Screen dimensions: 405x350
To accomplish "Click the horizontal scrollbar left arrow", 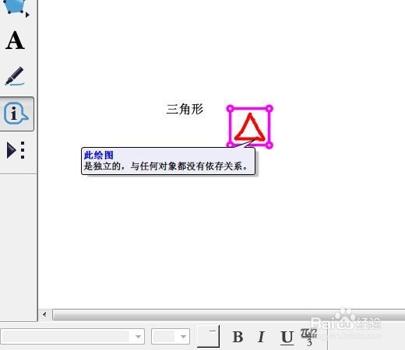I will click(44, 314).
